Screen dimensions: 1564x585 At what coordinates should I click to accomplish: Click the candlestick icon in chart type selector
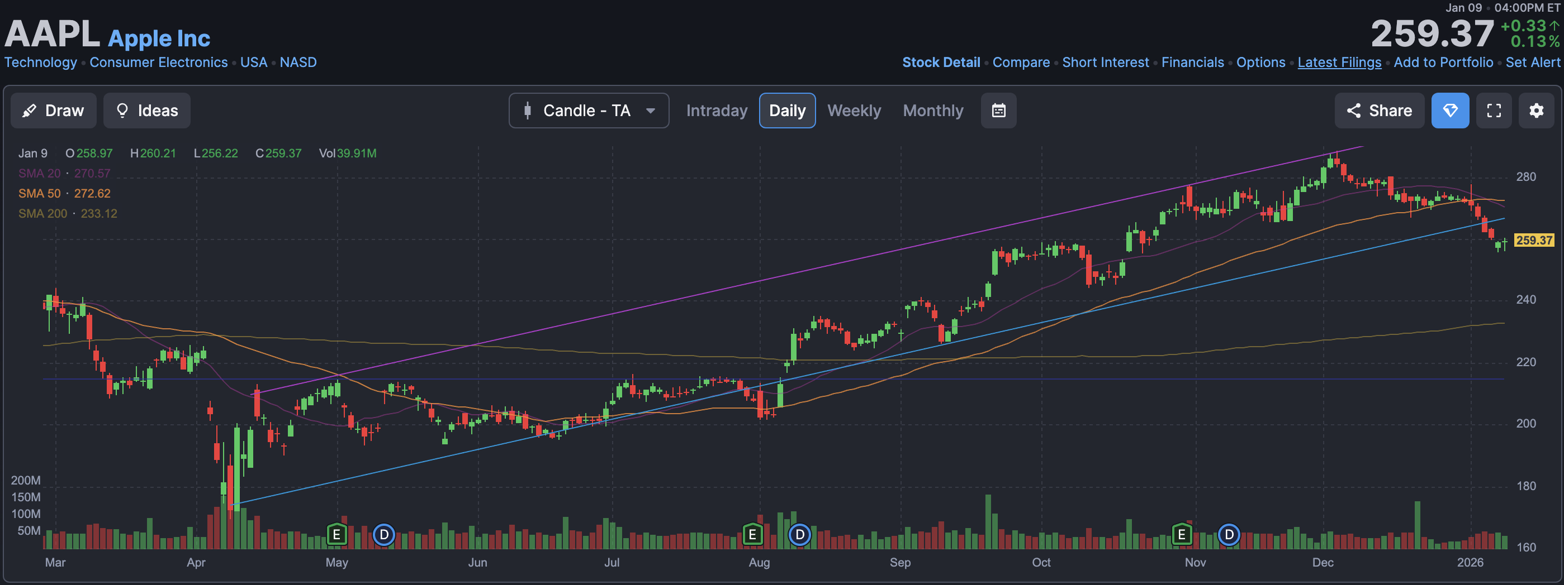tap(528, 111)
